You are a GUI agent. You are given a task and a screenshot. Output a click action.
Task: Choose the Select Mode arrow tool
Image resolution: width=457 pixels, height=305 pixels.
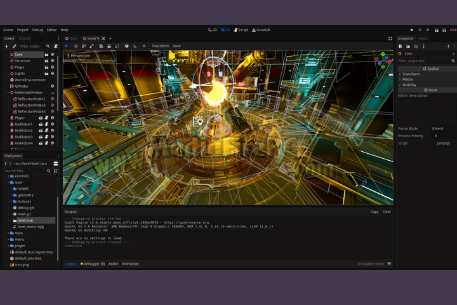click(x=67, y=46)
